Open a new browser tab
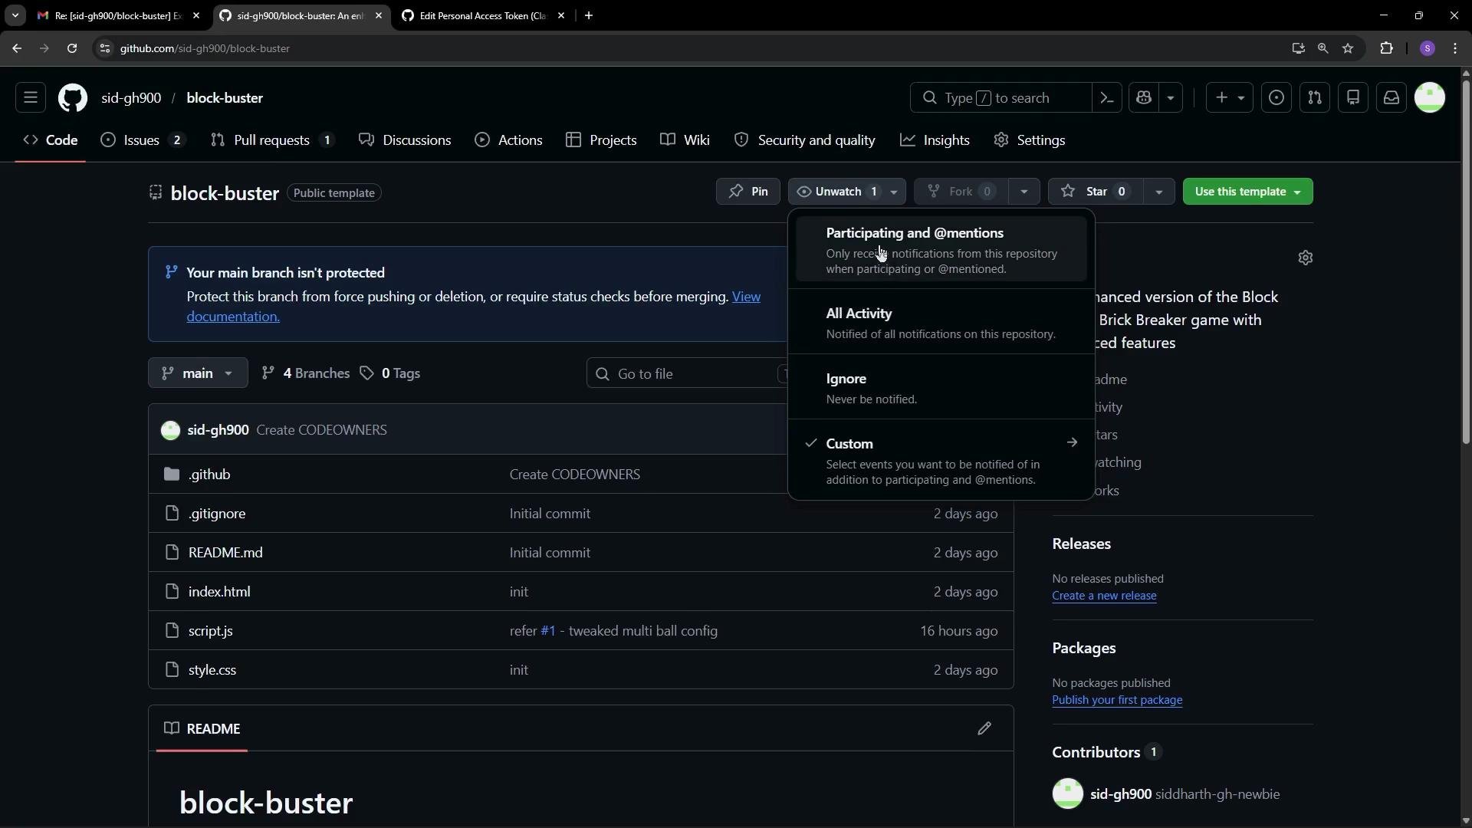This screenshot has height=828, width=1472. click(x=589, y=15)
